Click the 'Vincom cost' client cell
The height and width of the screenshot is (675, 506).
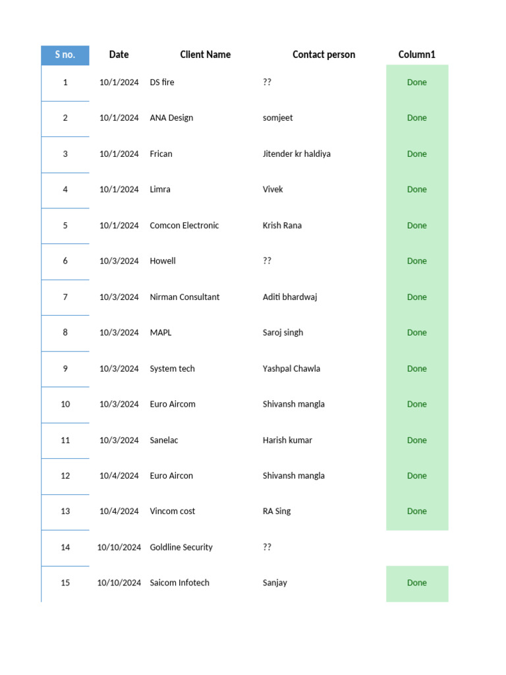[x=172, y=512]
